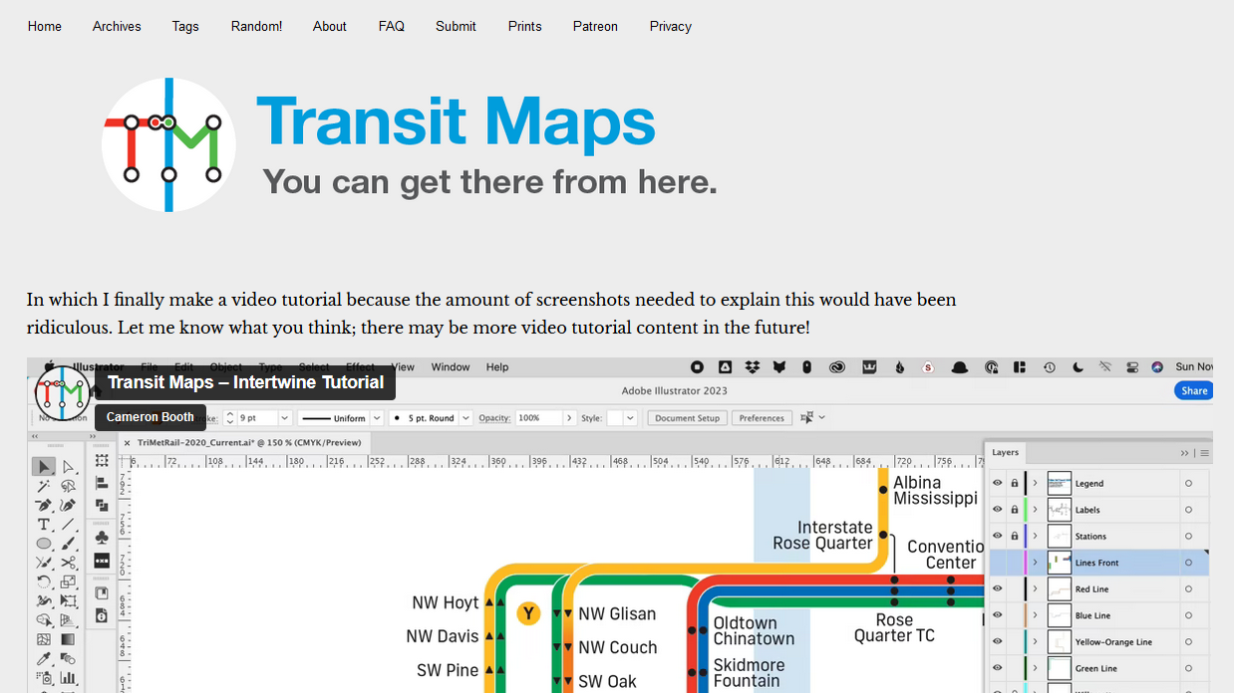Hide the Yellow-Orange Line layer
Screen dimensions: 1234x693
click(x=997, y=641)
